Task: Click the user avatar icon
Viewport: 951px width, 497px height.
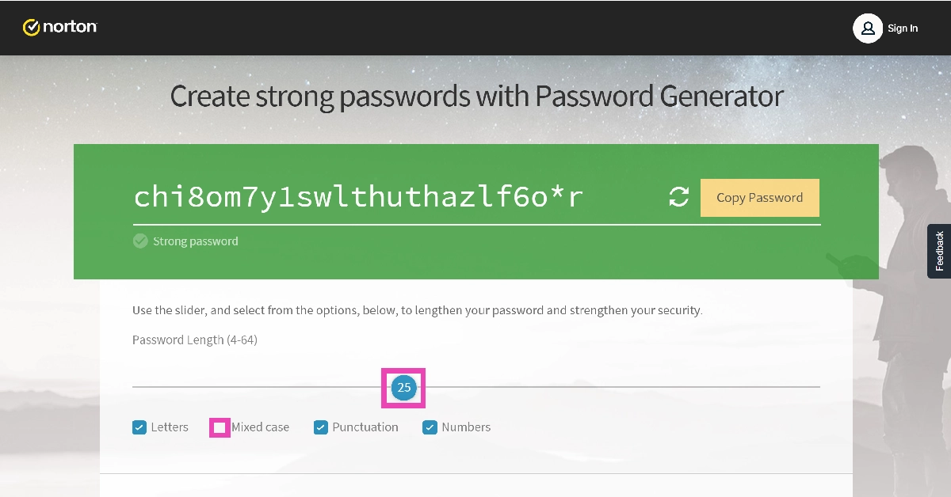Action: tap(868, 28)
